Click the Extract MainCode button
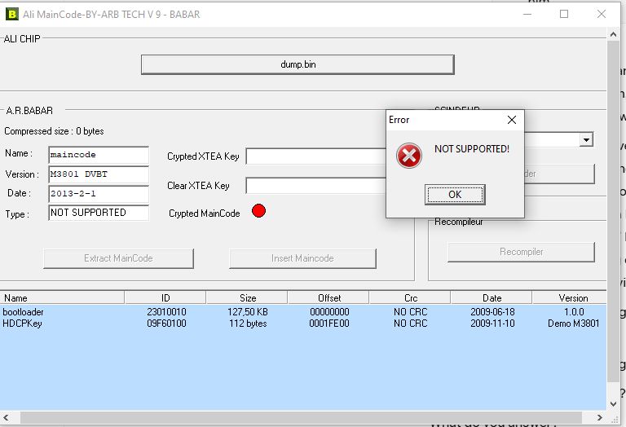 118,258
